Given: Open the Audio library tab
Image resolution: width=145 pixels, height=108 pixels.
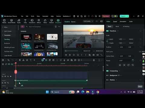Looking at the screenshot, I should (x=19, y=21).
